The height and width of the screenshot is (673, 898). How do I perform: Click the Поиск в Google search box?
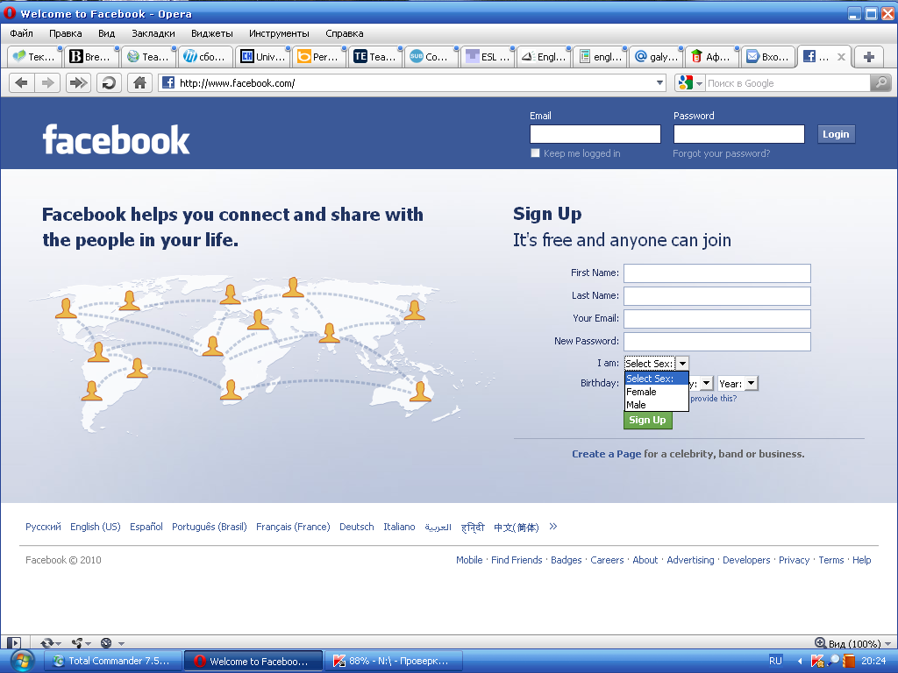tap(788, 83)
